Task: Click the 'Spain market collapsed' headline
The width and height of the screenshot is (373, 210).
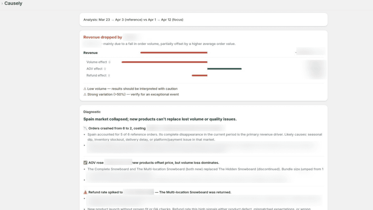Action: pos(160,119)
